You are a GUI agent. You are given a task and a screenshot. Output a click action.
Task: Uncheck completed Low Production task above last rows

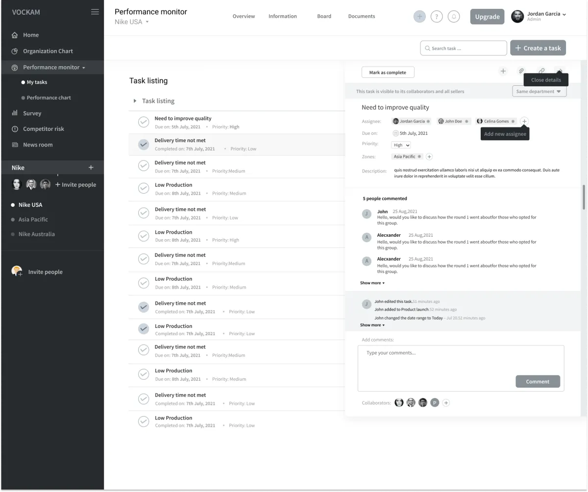pyautogui.click(x=144, y=329)
